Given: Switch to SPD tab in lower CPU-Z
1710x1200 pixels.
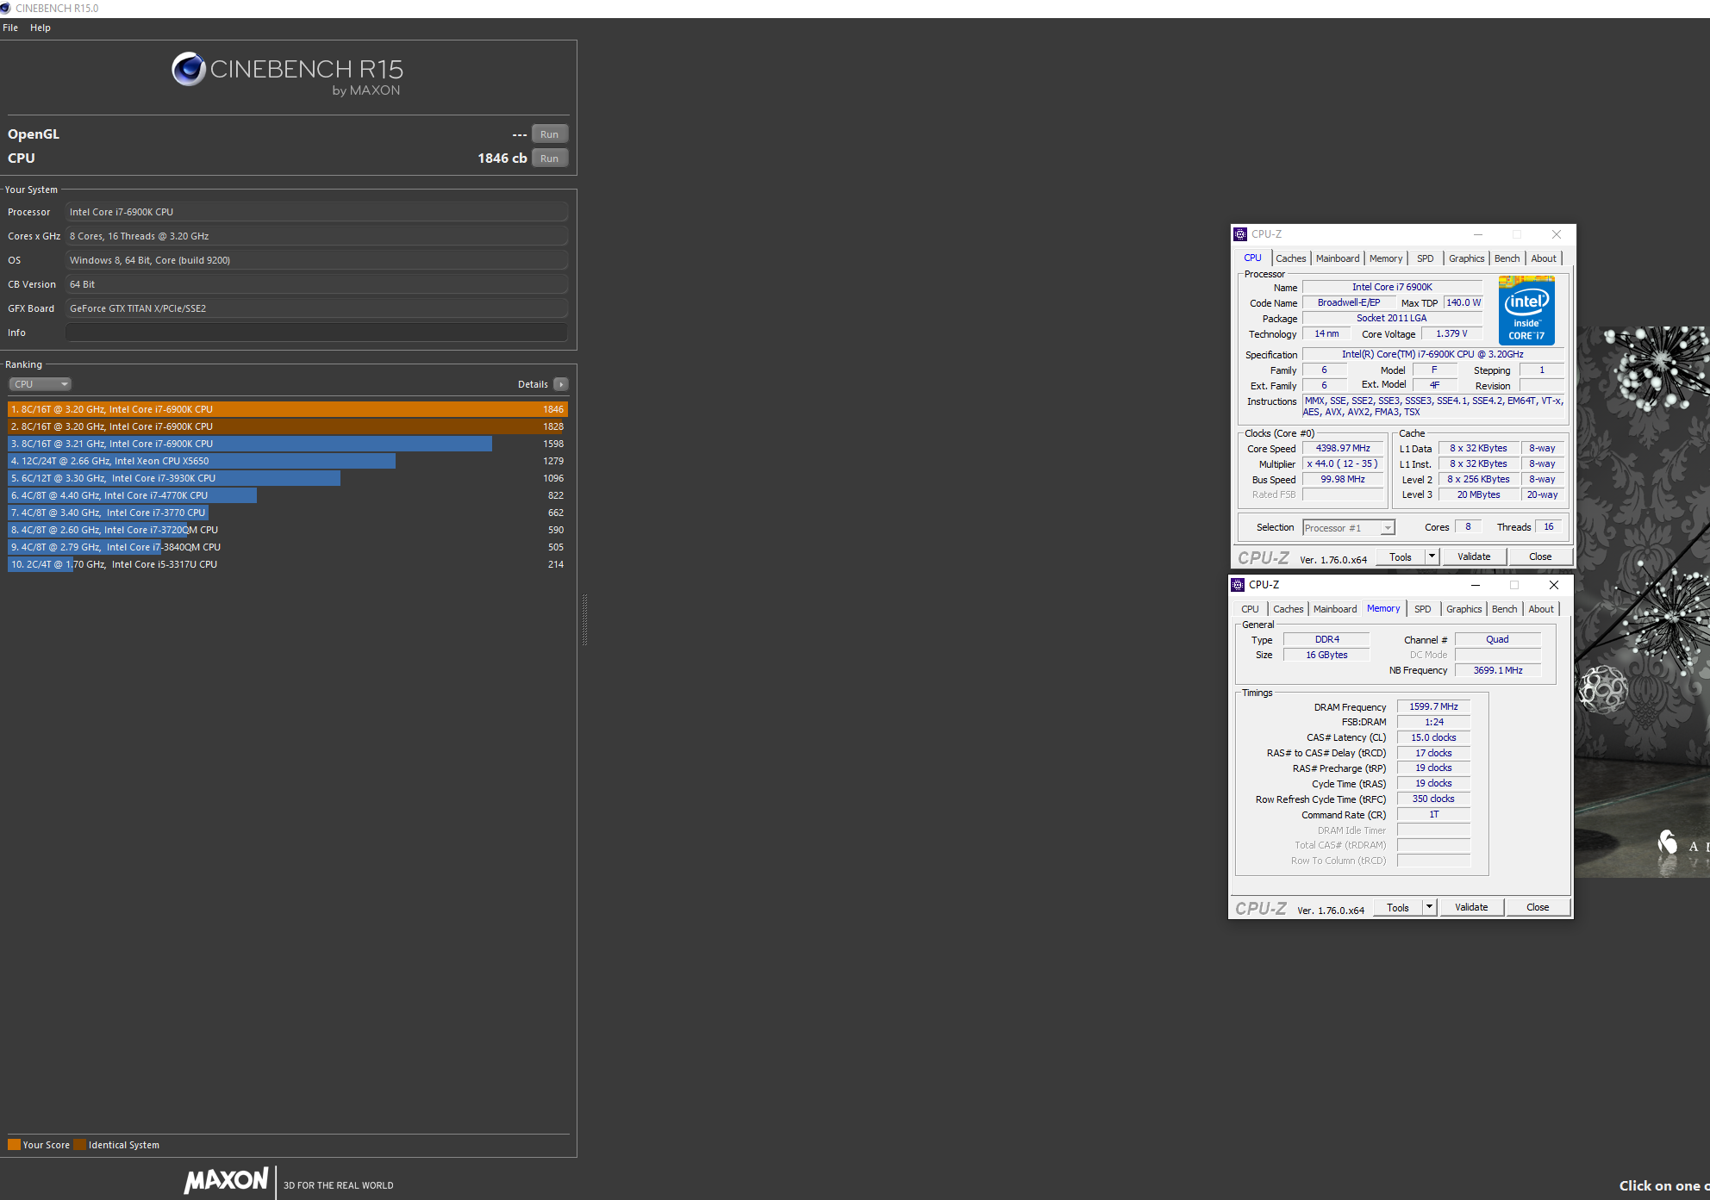Looking at the screenshot, I should 1422,609.
